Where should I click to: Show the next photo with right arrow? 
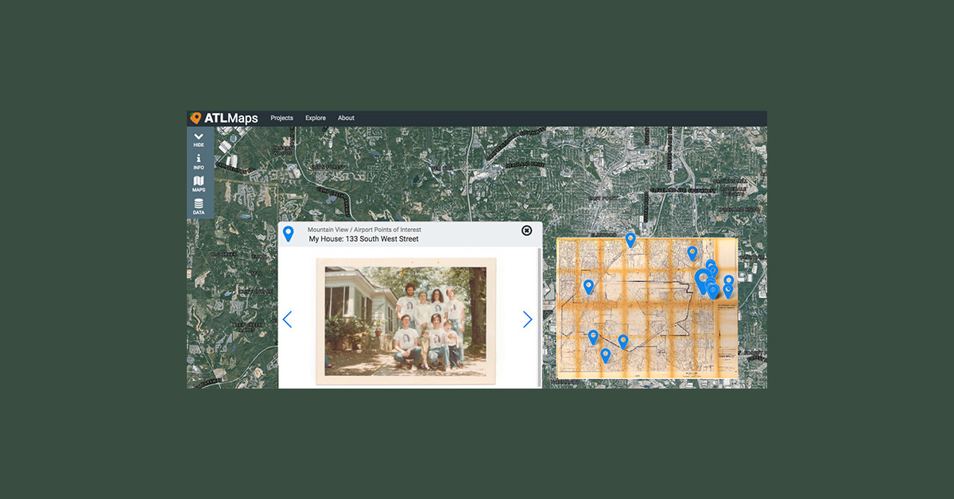tap(527, 319)
